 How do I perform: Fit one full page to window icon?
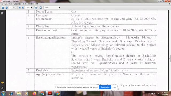pos(41,7)
